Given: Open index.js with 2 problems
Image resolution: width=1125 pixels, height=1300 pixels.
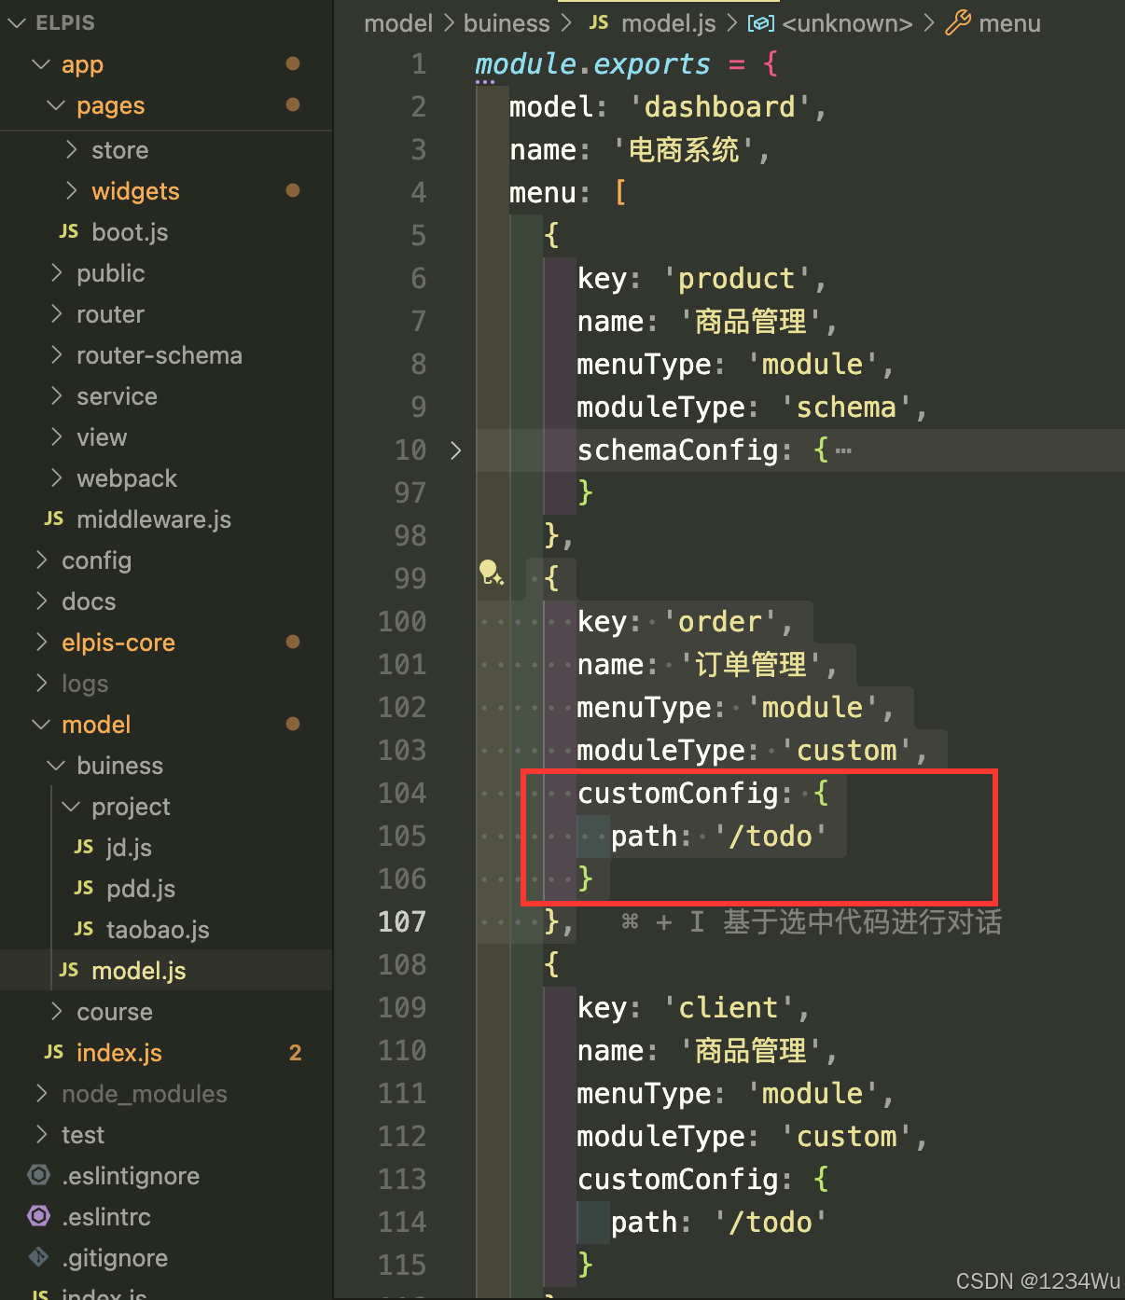Looking at the screenshot, I should 119,1053.
